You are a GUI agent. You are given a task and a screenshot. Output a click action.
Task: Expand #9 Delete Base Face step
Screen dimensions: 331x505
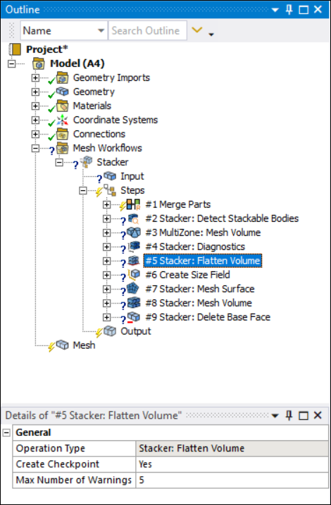tap(106, 318)
